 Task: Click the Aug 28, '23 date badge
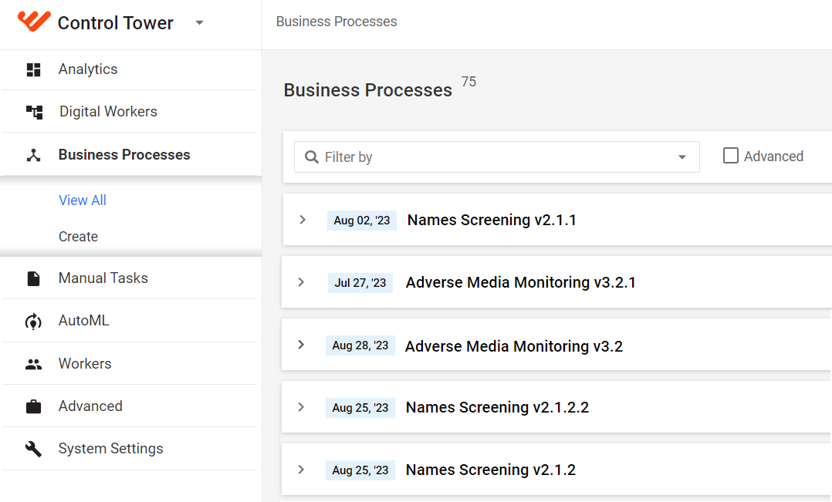tap(360, 345)
